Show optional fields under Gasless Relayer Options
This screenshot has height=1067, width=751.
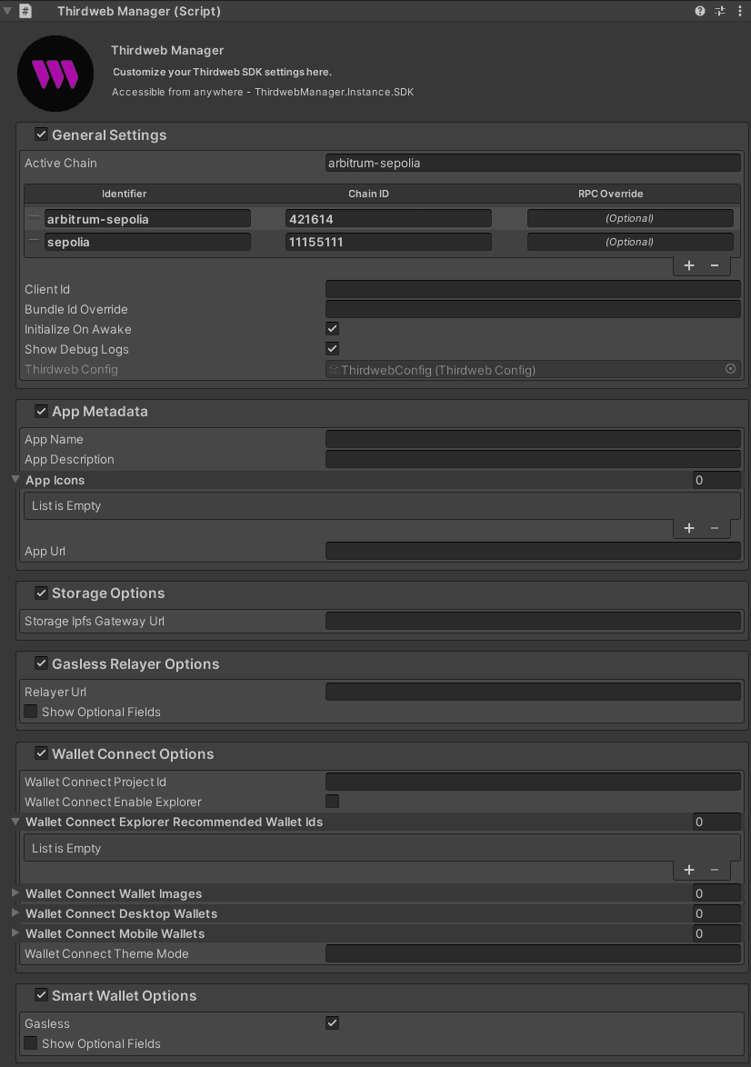click(31, 712)
